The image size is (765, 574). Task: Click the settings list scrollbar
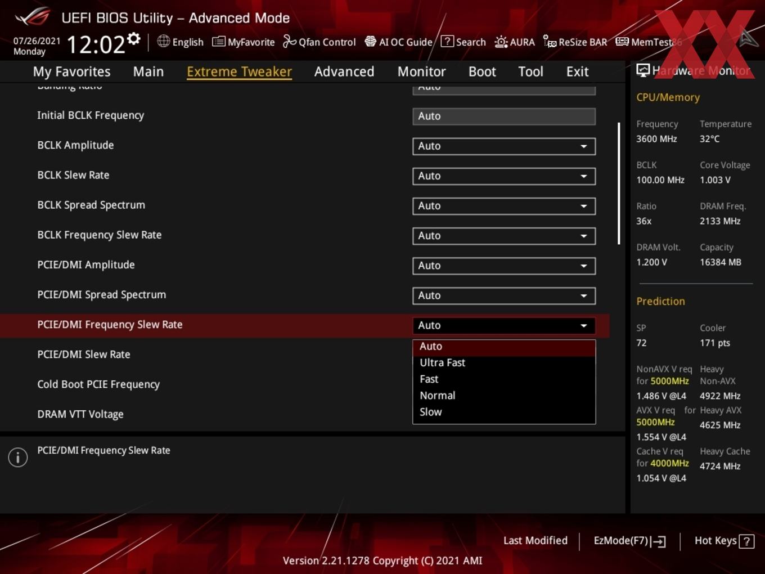pos(619,183)
